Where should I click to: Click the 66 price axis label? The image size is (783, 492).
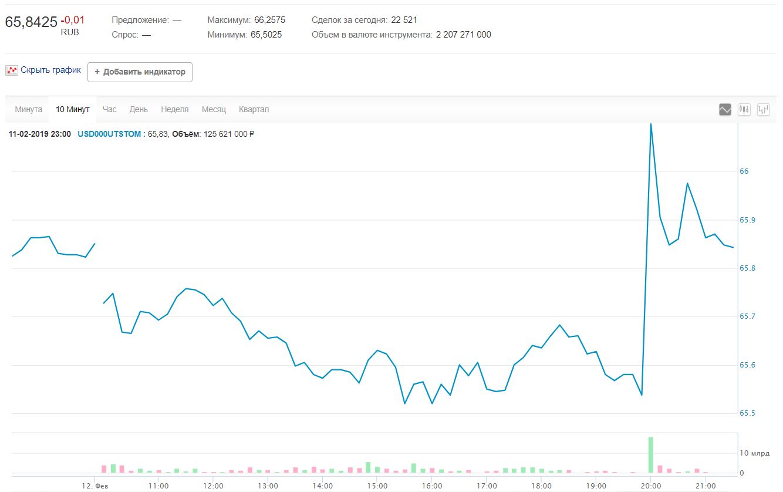(x=744, y=171)
